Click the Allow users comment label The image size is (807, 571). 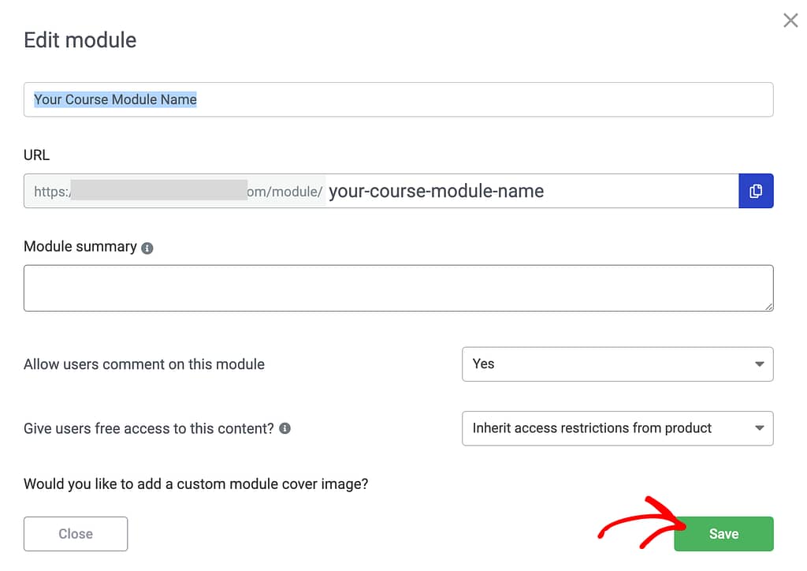(x=144, y=364)
